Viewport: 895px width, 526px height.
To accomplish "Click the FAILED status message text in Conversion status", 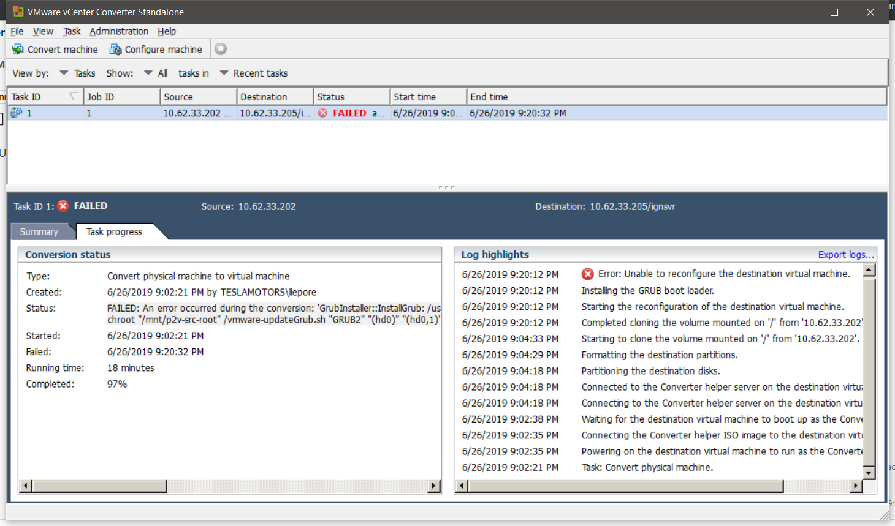I will (x=274, y=314).
